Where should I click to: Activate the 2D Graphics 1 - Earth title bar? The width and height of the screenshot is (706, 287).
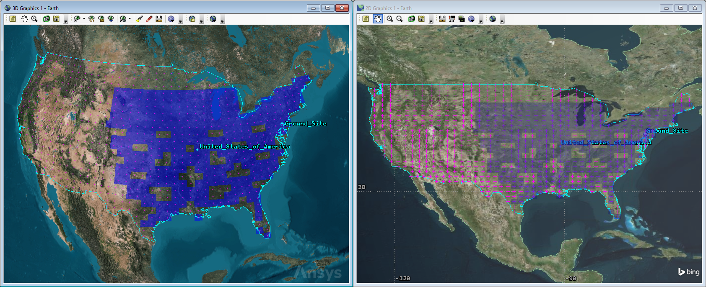[x=503, y=8]
